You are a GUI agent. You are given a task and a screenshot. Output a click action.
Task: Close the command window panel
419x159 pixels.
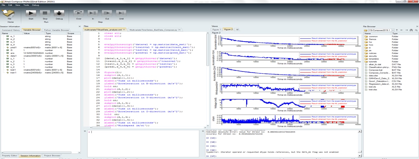[x=85, y=131]
